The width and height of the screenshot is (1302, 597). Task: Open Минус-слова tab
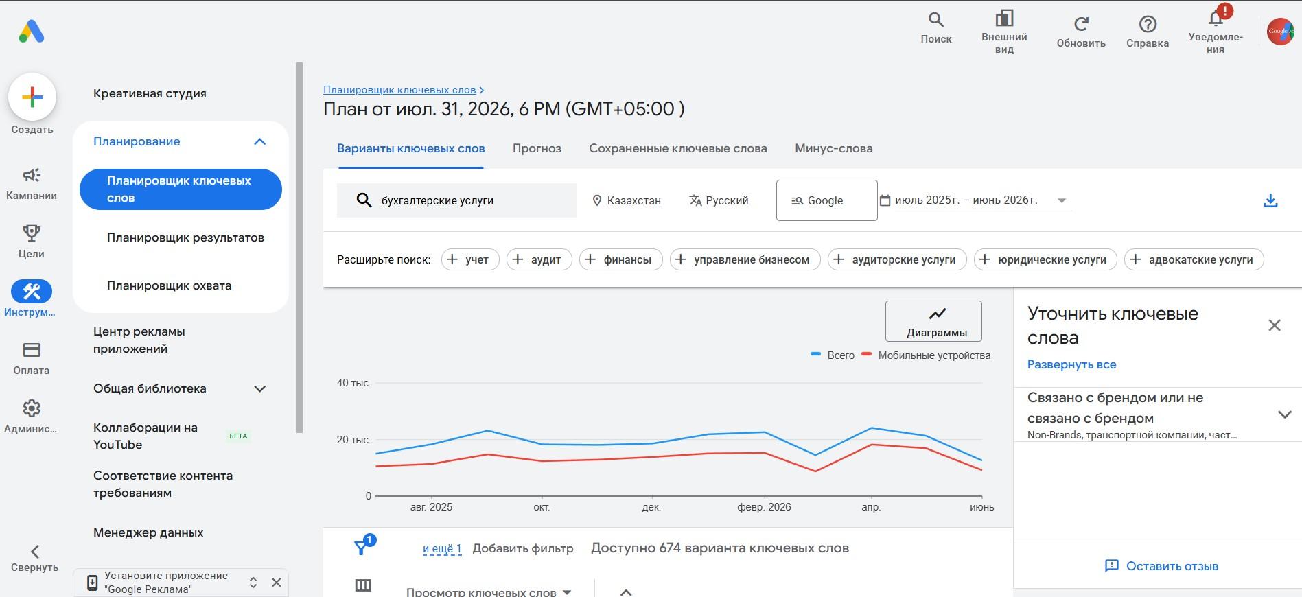pyautogui.click(x=834, y=148)
